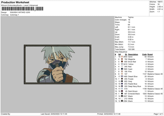Screen dimensions: 164x116
Task: Select the swatch in the 518 stitch row
Action: click(x=122, y=89)
